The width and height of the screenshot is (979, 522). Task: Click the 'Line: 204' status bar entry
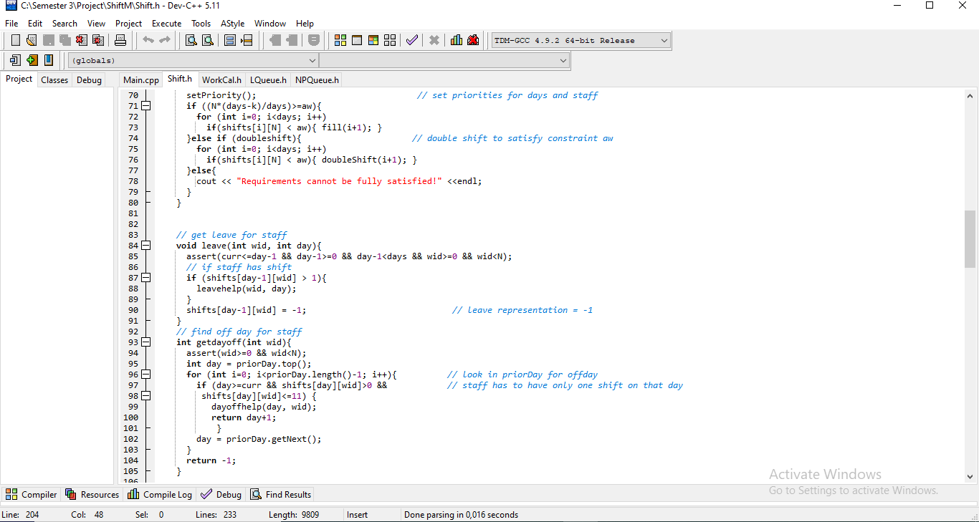click(21, 515)
